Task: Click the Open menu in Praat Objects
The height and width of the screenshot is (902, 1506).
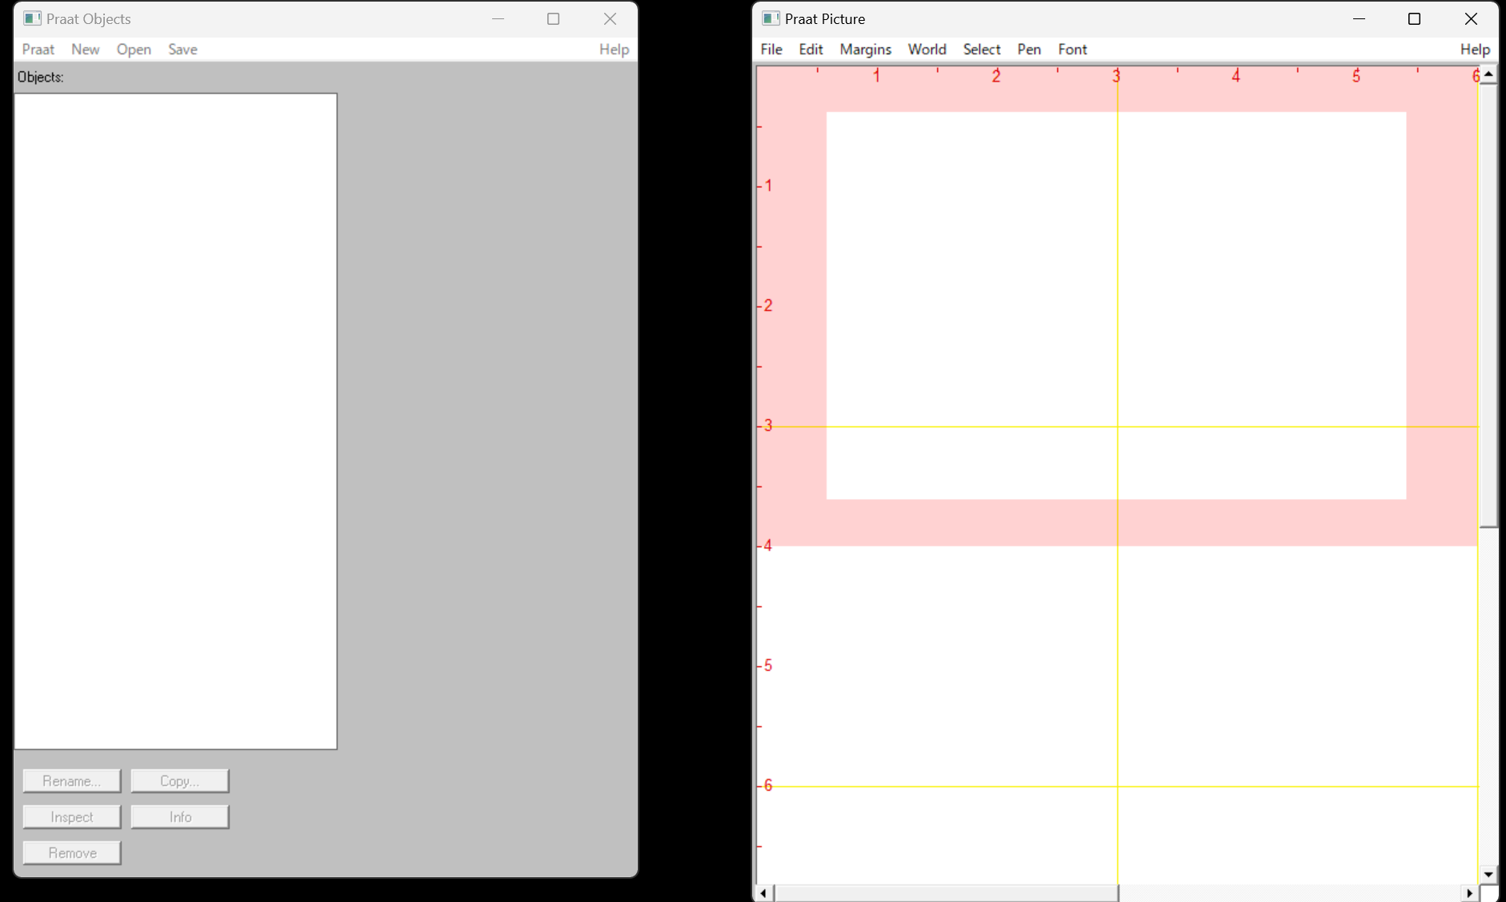Action: [x=134, y=50]
